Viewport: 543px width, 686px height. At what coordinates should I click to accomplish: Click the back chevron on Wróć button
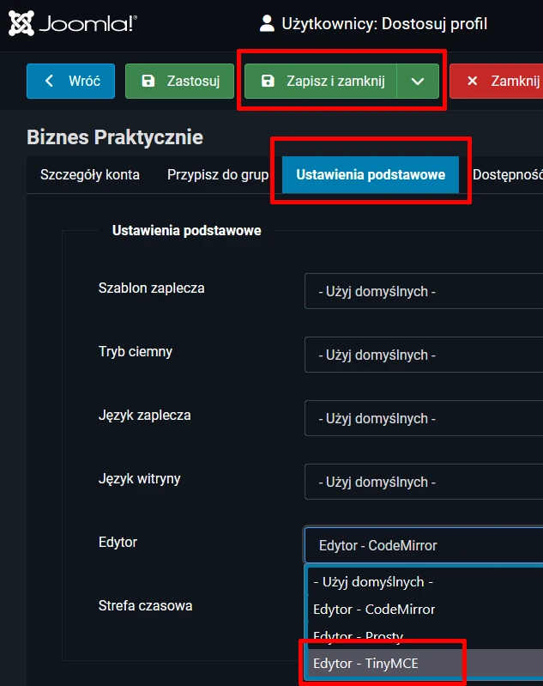49,82
